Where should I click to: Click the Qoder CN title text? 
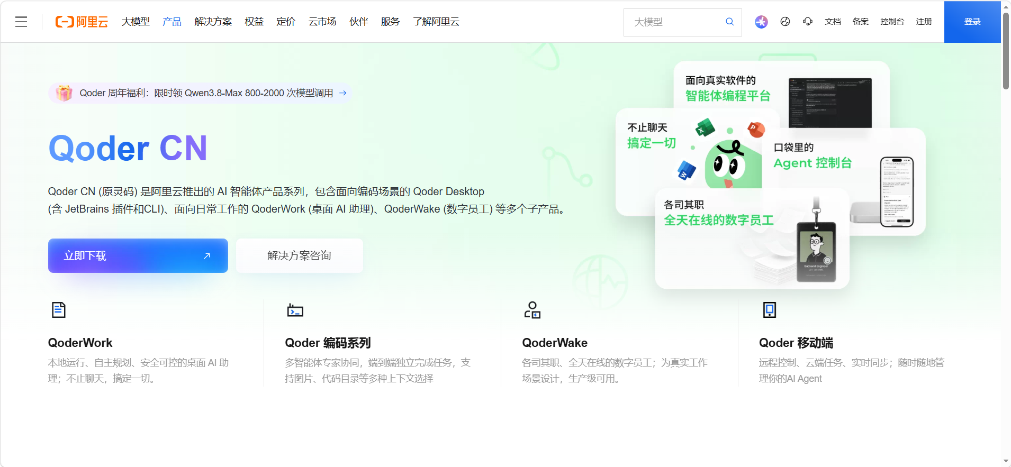(128, 149)
